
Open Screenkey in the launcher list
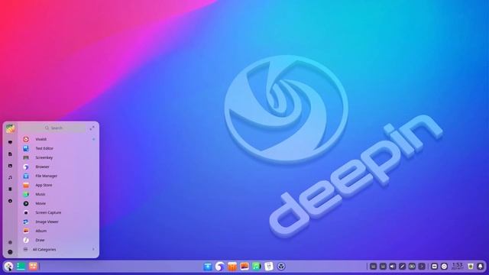coord(58,158)
